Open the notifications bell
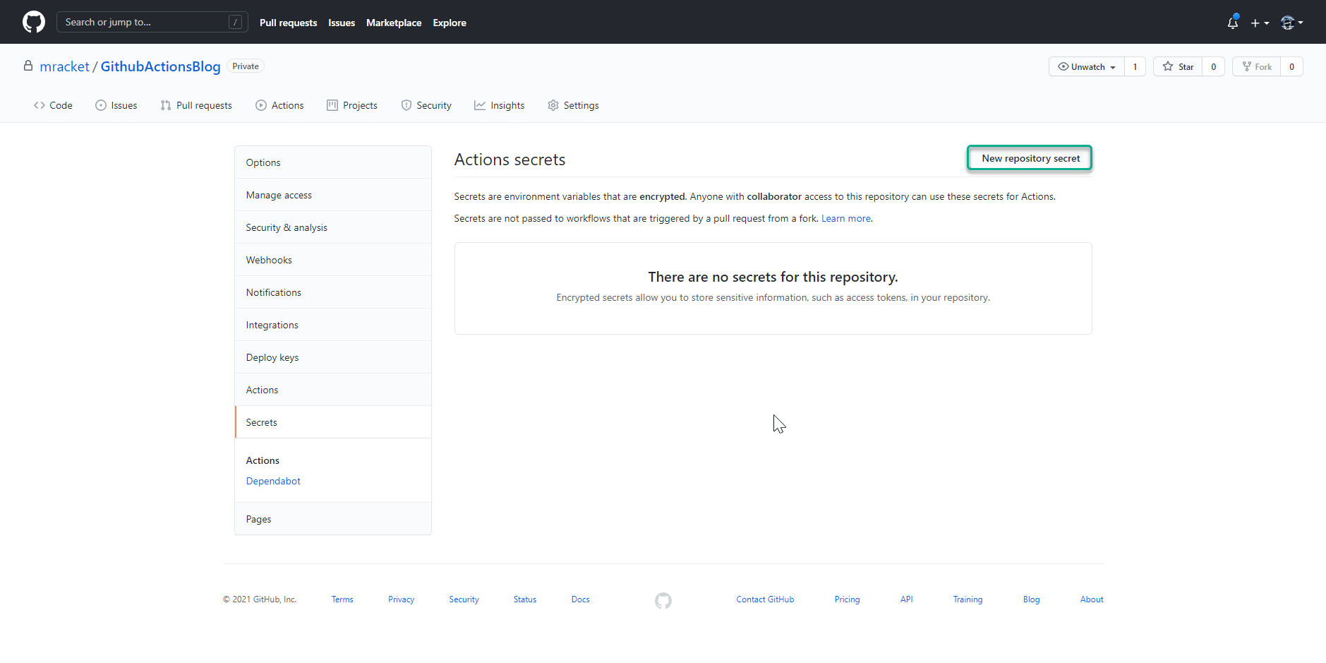1326x663 pixels. coord(1233,23)
